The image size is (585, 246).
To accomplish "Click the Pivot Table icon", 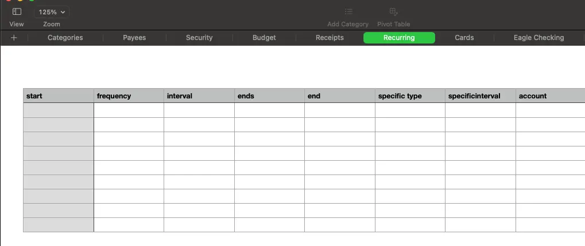I will pyautogui.click(x=393, y=11).
